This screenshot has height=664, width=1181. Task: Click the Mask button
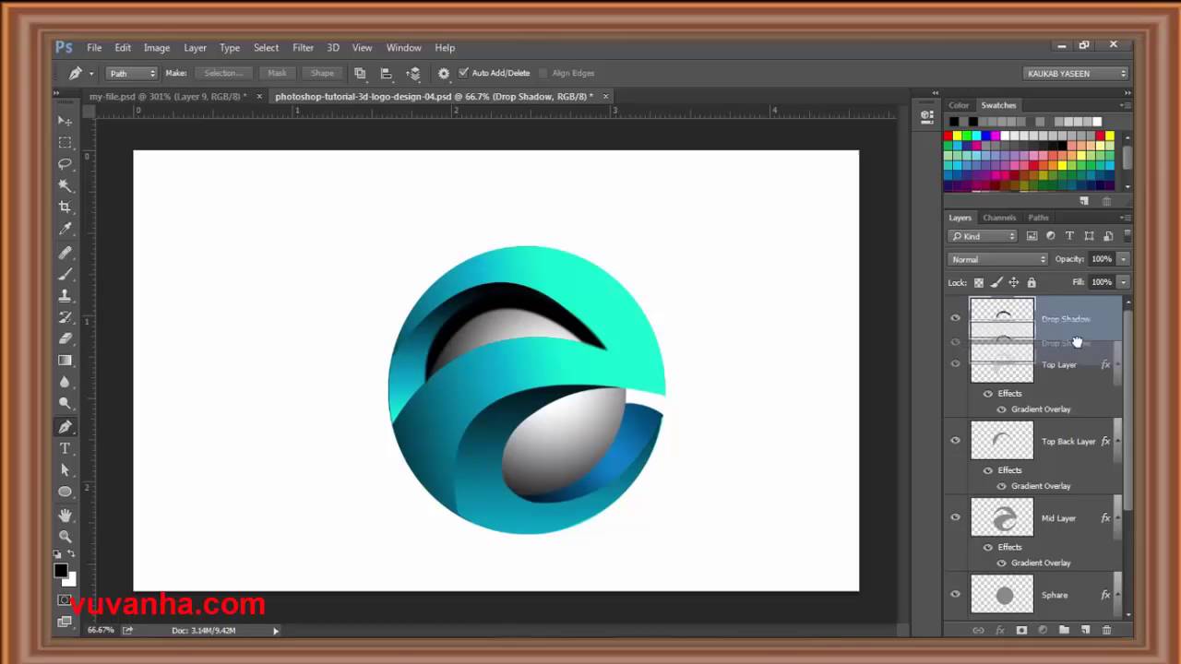[277, 73]
